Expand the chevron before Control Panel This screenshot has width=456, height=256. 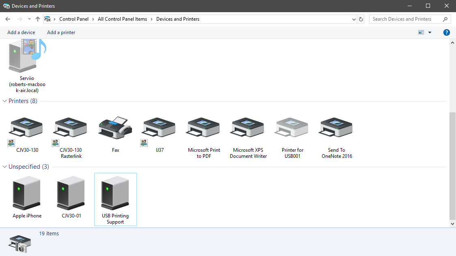coord(54,19)
